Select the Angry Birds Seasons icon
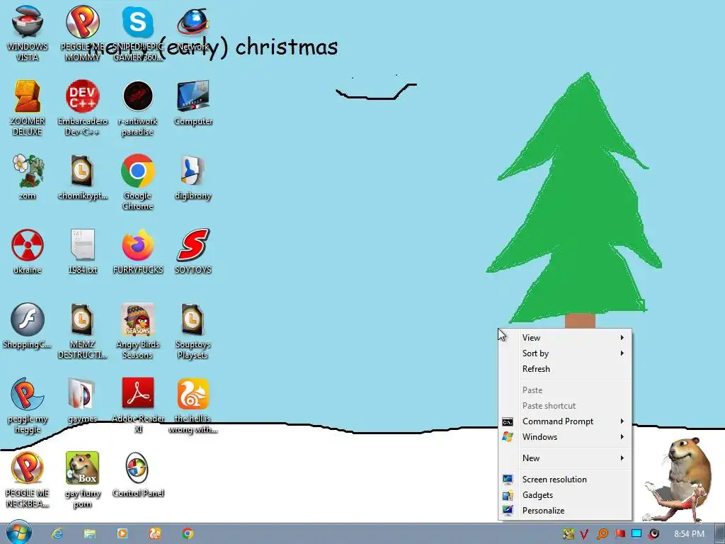Screen dimensions: 725x544 (x=138, y=331)
